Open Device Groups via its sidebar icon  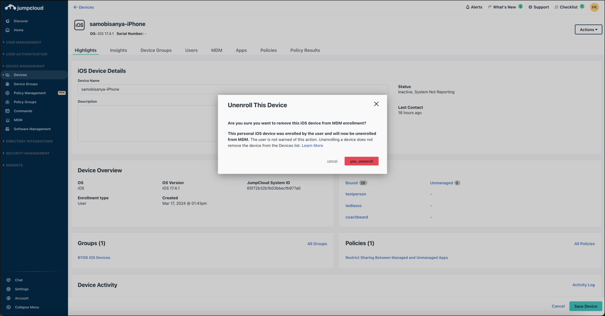coord(8,84)
